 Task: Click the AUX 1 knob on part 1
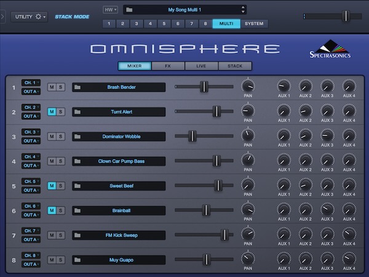[x=284, y=86]
